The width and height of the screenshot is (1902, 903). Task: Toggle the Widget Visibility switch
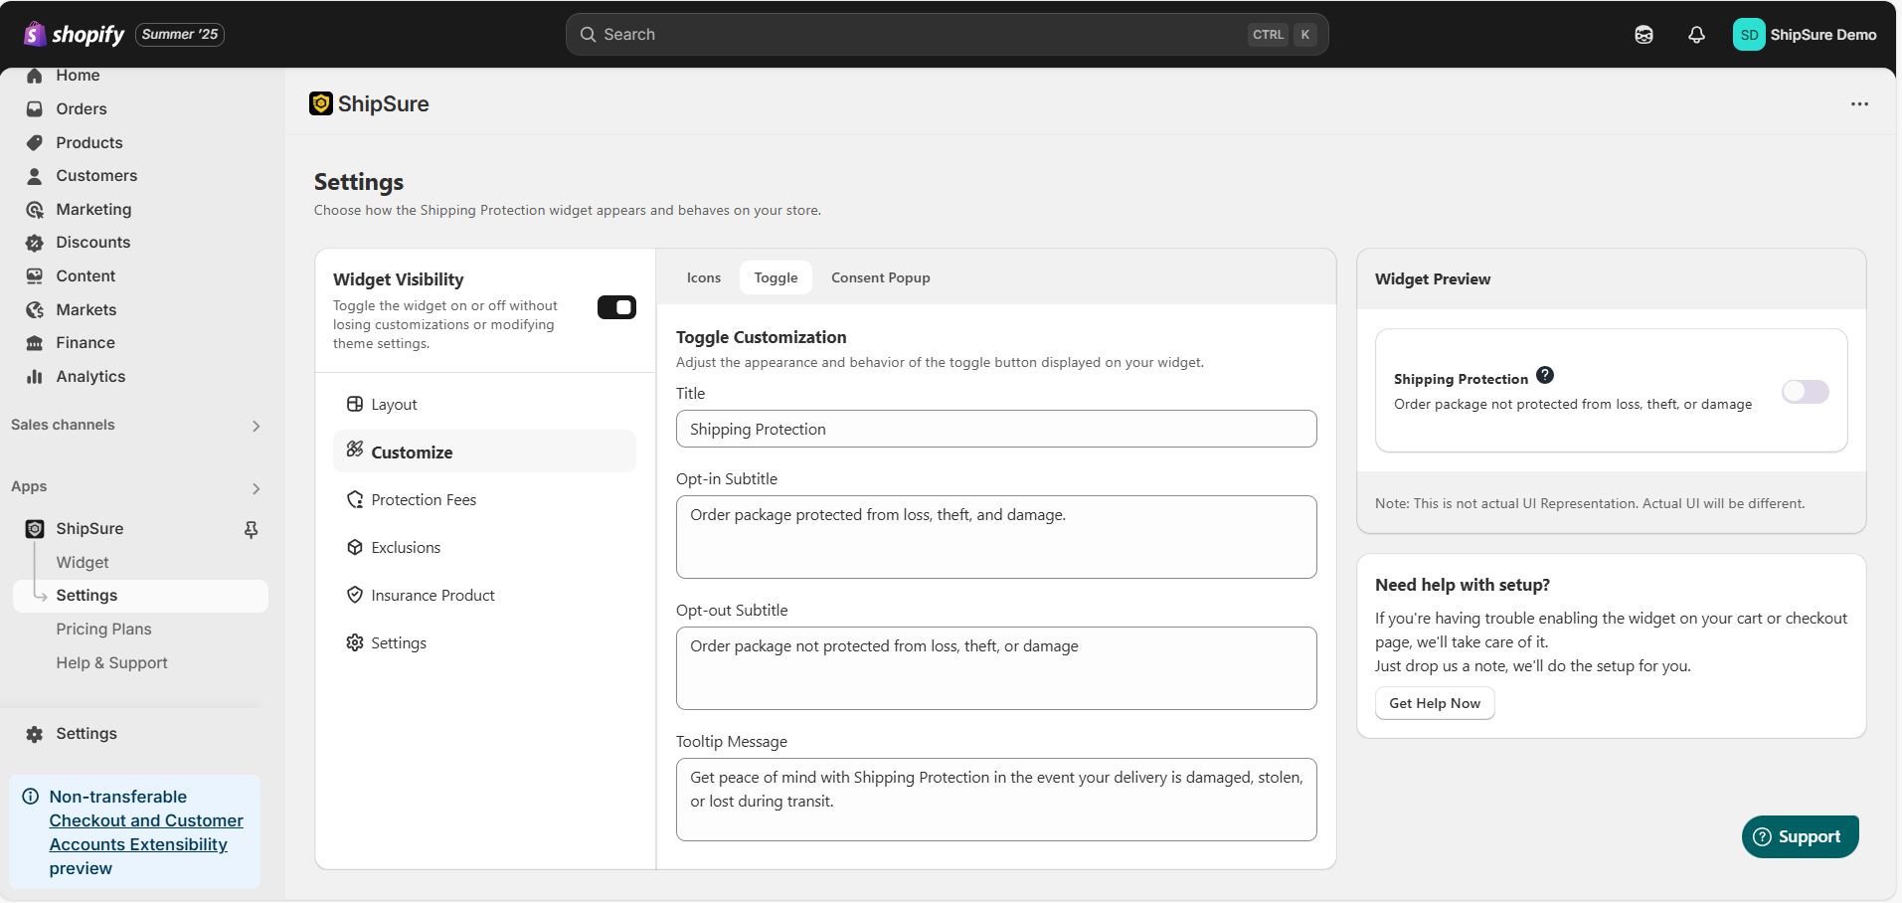[616, 307]
